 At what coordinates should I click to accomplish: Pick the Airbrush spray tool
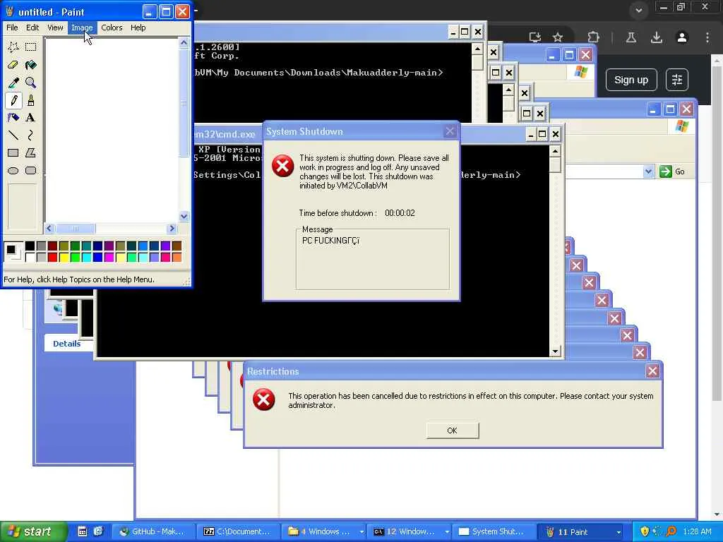coord(13,118)
